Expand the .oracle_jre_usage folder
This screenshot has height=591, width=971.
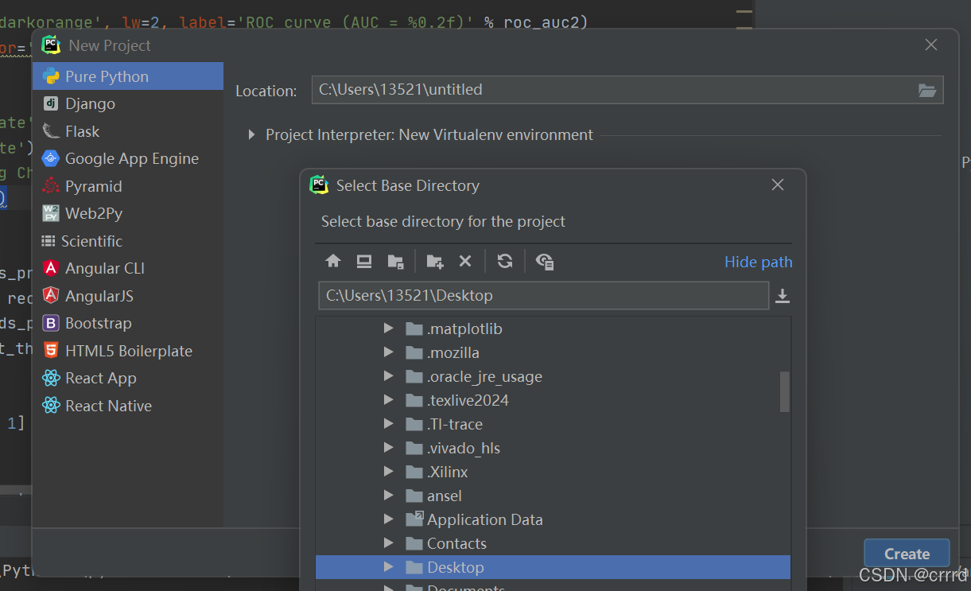pyautogui.click(x=389, y=376)
